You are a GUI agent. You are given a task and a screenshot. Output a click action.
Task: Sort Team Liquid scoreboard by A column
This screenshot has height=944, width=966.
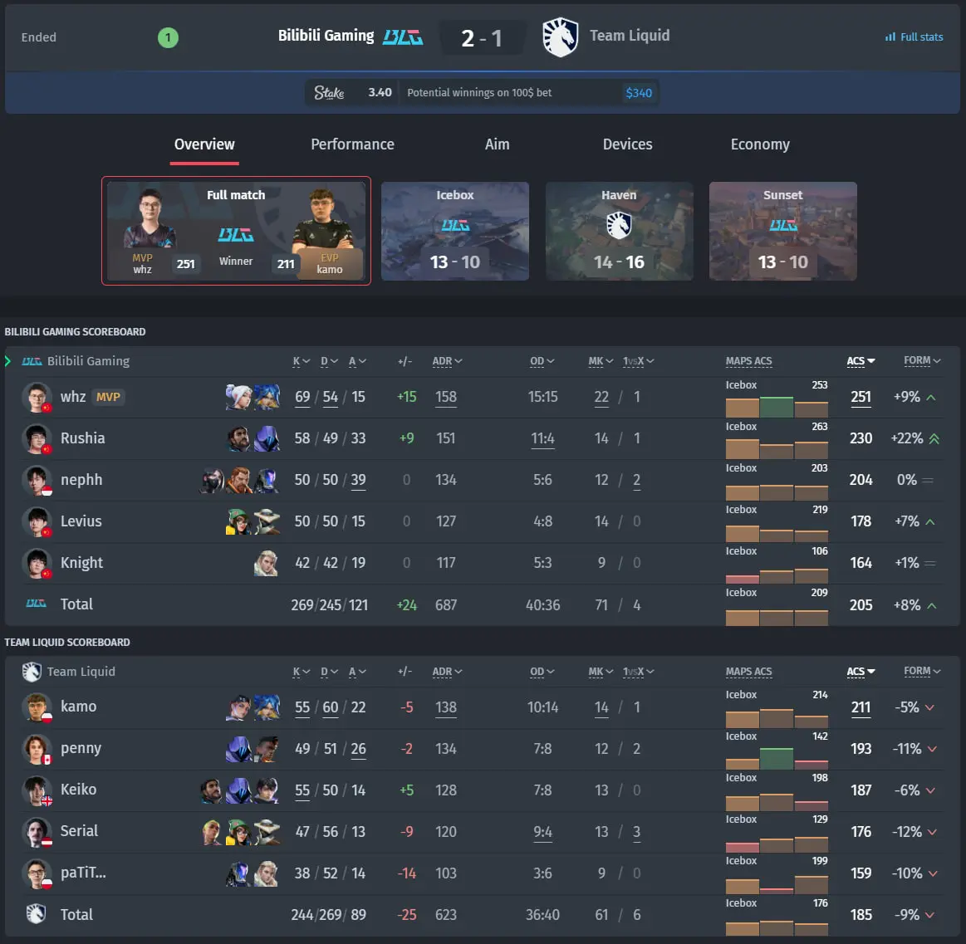357,671
